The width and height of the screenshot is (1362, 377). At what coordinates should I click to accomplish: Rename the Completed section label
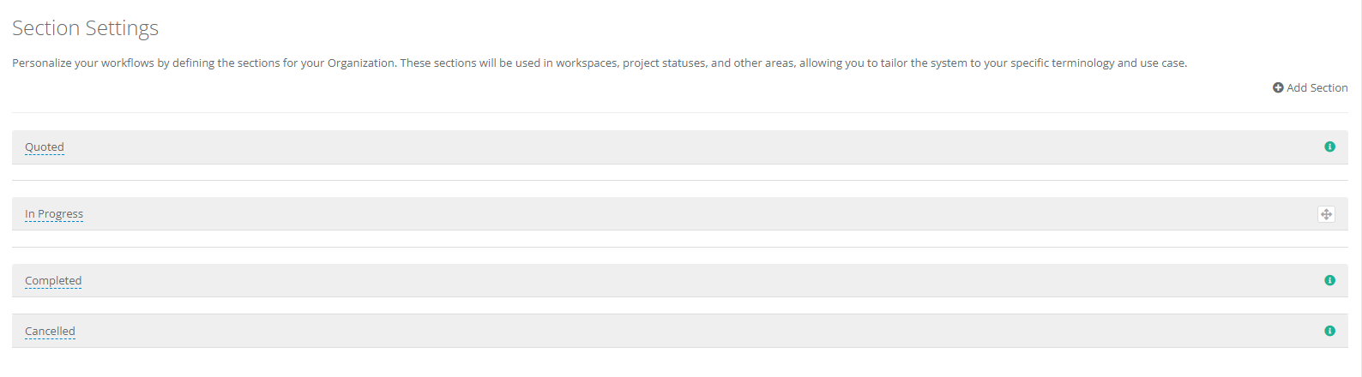click(53, 281)
